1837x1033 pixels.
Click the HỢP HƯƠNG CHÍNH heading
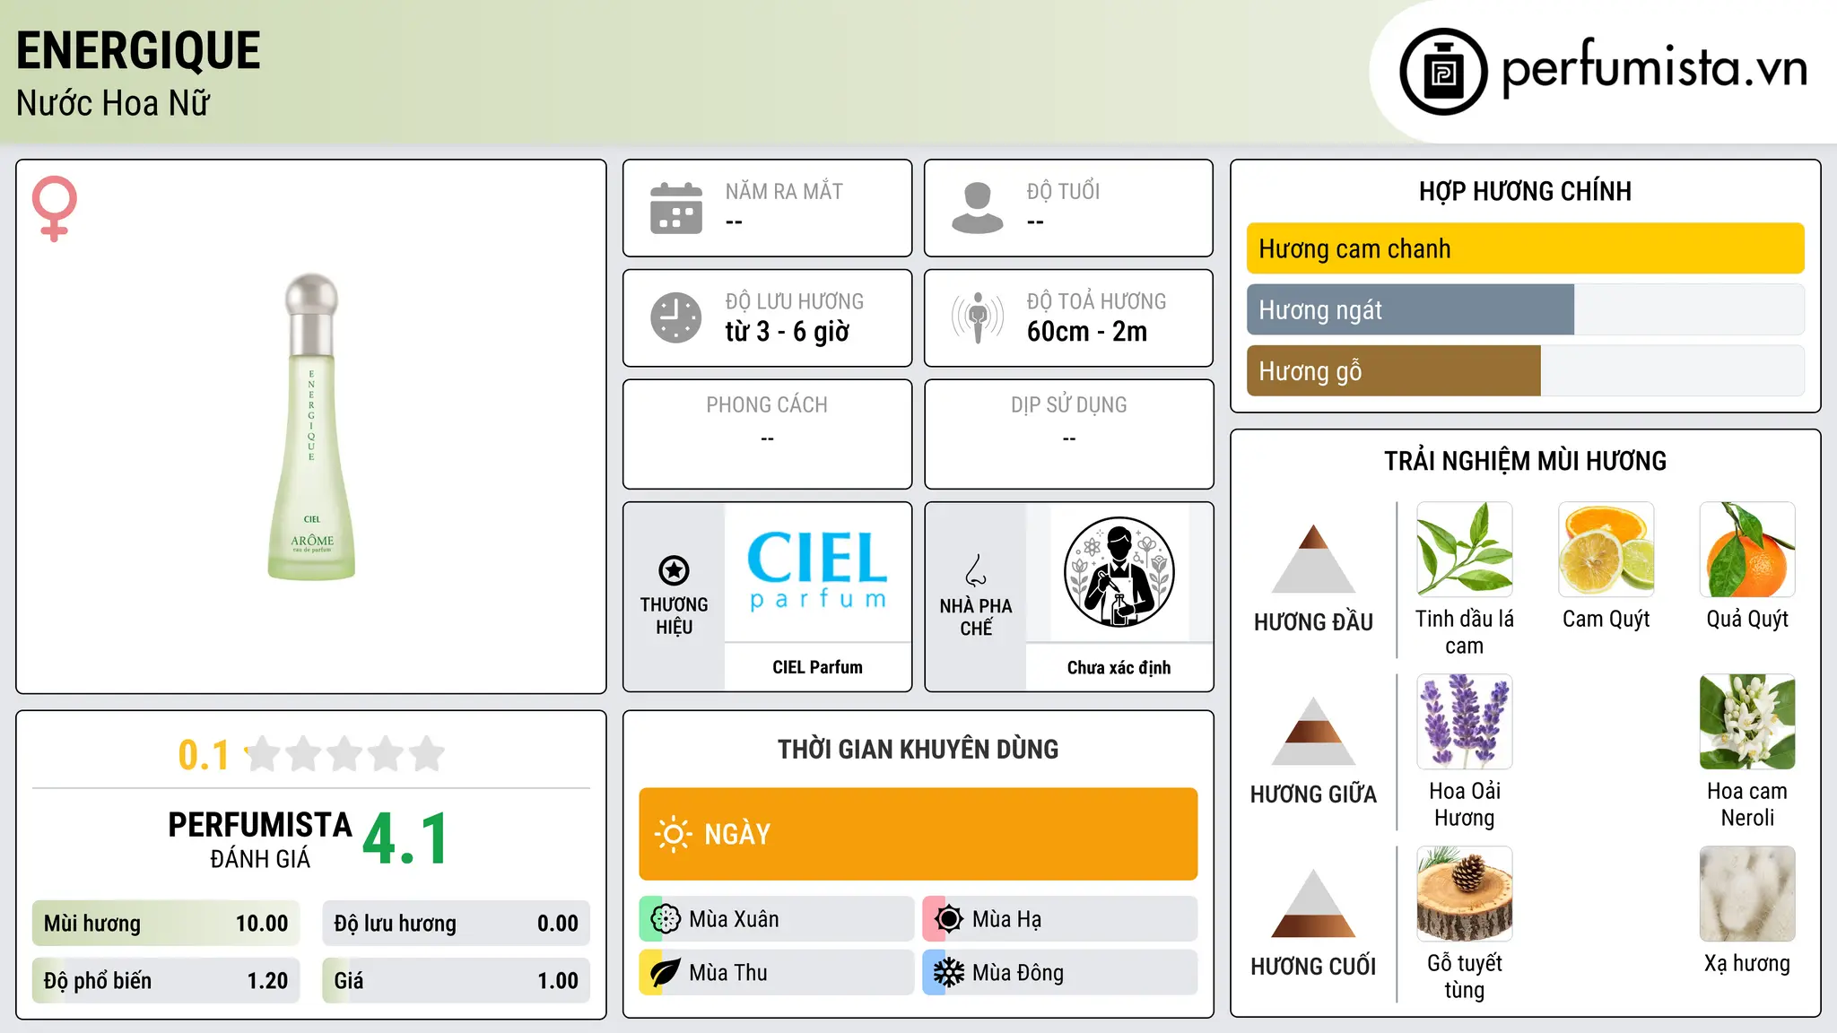point(1525,191)
